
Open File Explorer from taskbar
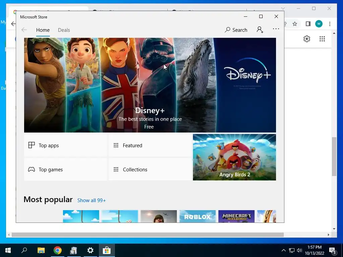(x=41, y=250)
